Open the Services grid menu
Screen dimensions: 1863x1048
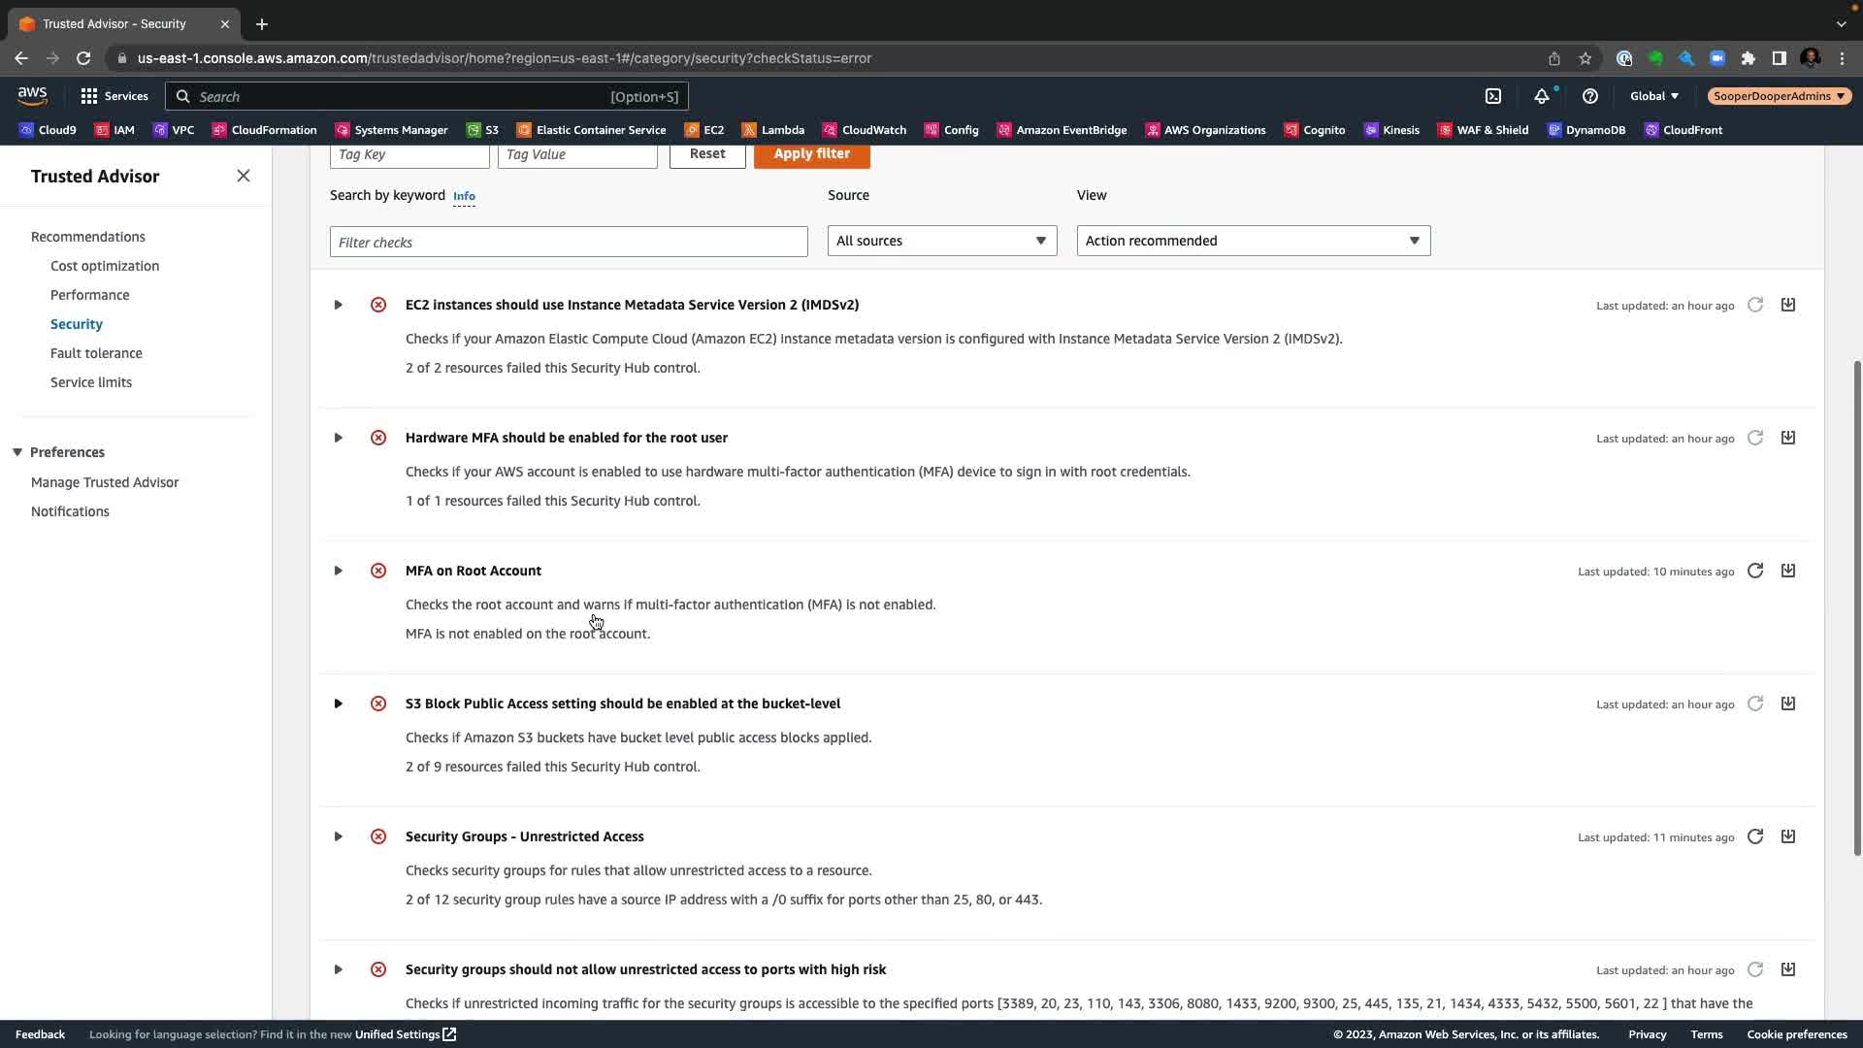point(89,96)
